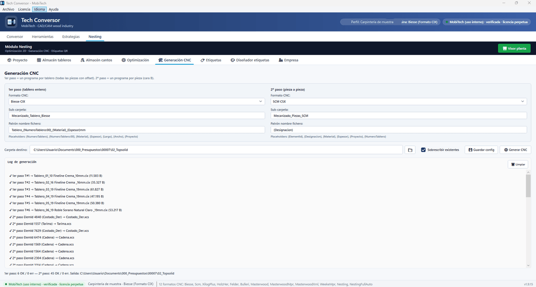Viewport: 536px width, 287px height.
Task: Select log row ElemId 1557 (Tarima)
Action: click(40, 224)
